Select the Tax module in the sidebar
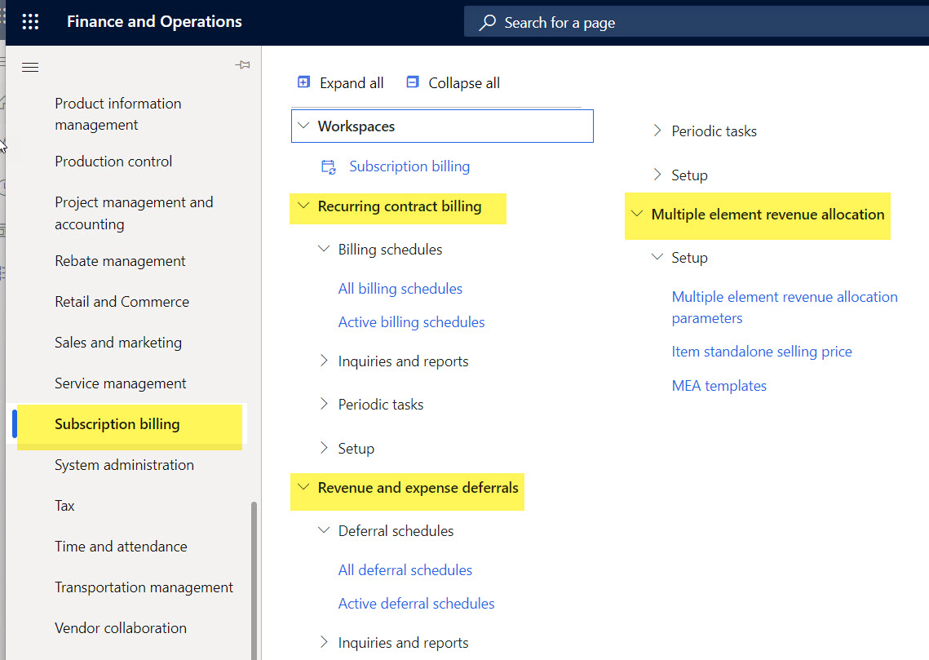929x660 pixels. click(64, 505)
